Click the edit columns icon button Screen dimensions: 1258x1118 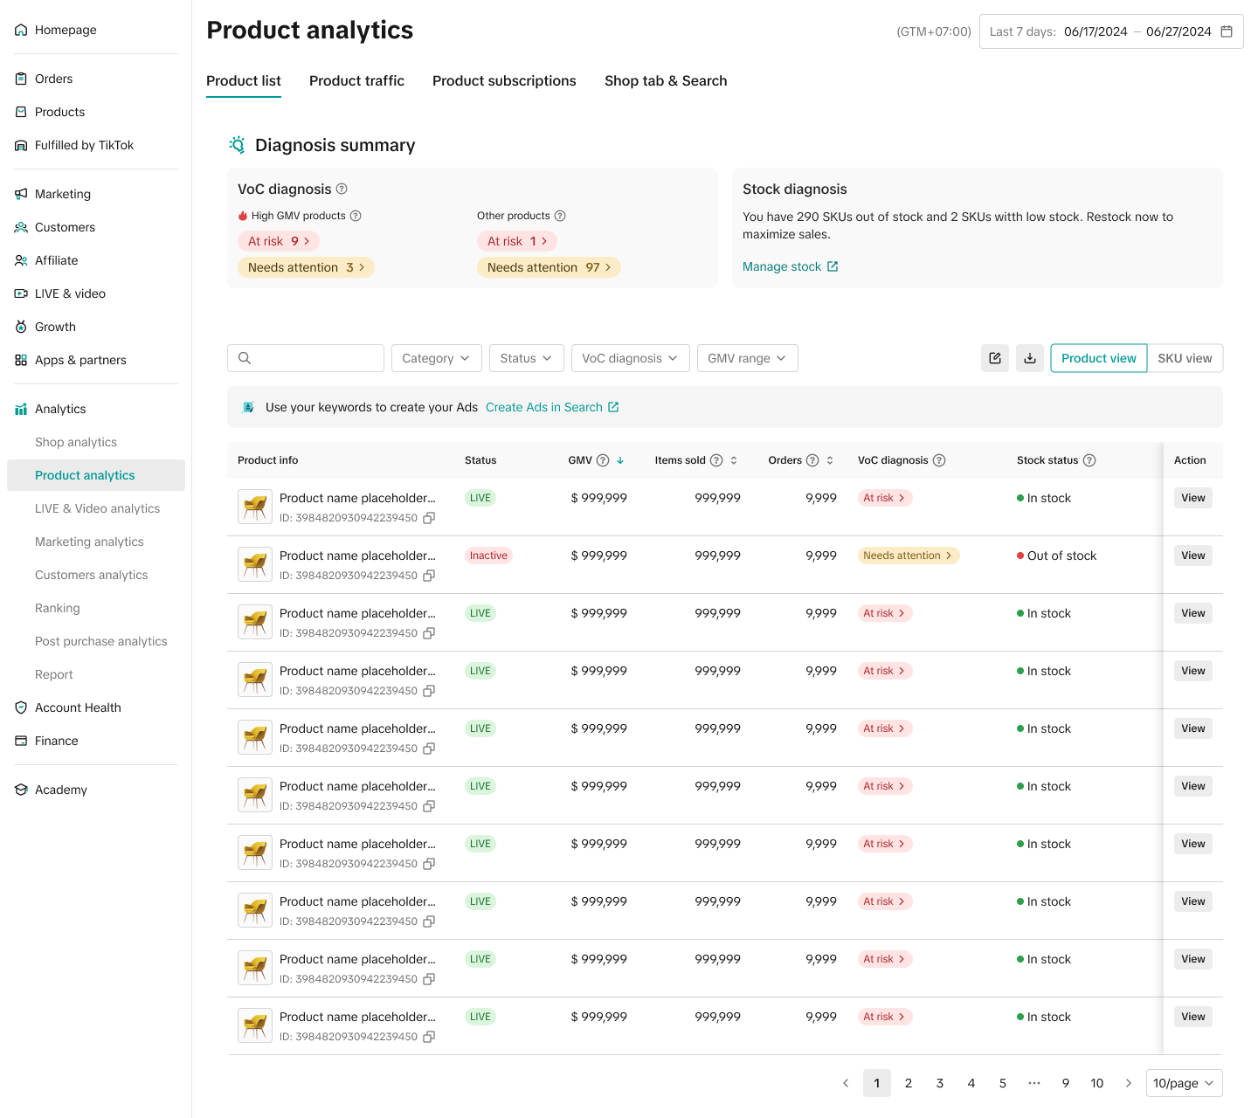coord(995,358)
